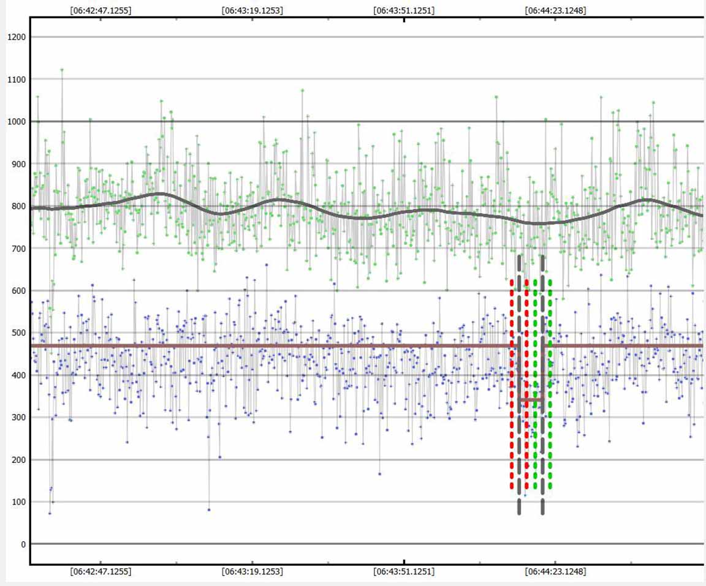Click the top-axis timestamp 06:43:19.1253

(252, 10)
